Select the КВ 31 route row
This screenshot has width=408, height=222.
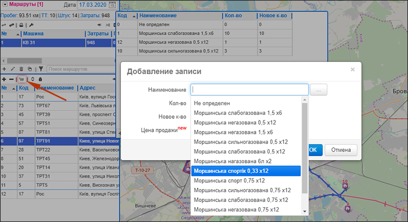[x=58, y=43]
